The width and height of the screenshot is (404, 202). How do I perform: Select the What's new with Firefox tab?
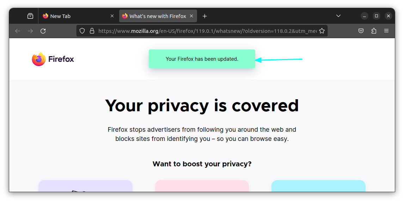pyautogui.click(x=155, y=16)
